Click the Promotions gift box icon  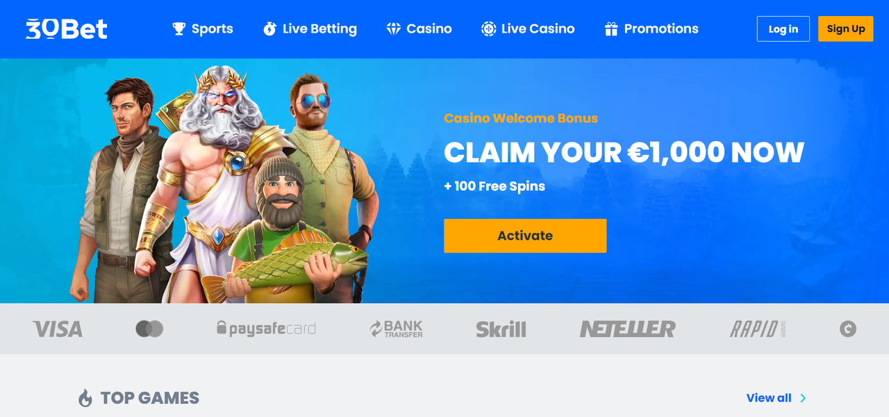point(611,28)
